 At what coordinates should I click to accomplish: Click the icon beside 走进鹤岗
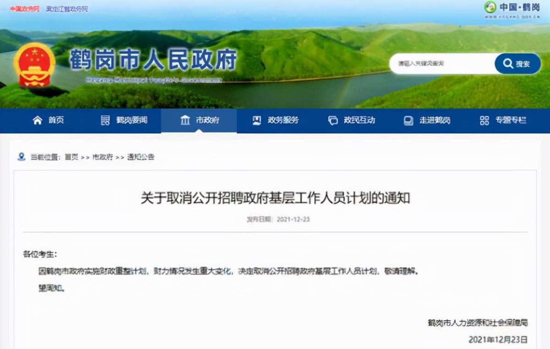click(408, 121)
